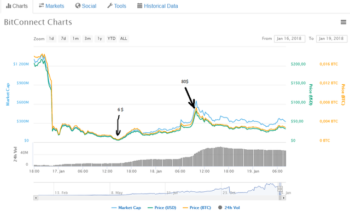The image size is (350, 211).
Task: Set zoom to ALL
Action: [124, 39]
